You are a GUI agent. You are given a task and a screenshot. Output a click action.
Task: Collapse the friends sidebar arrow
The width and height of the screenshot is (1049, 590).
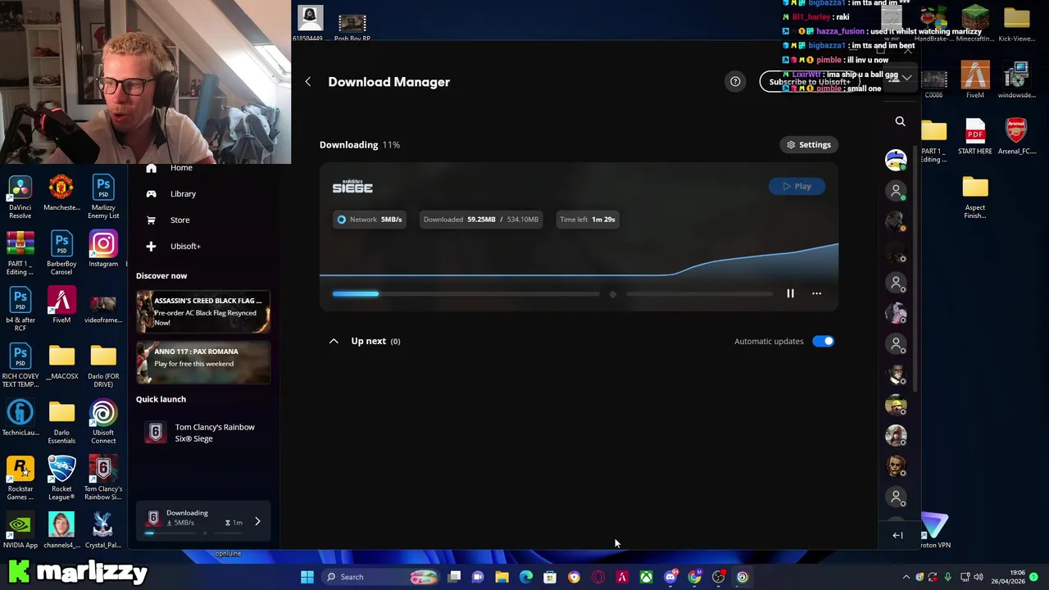coord(897,536)
